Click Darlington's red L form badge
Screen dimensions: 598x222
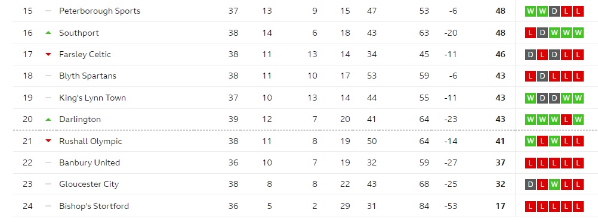pyautogui.click(x=566, y=120)
